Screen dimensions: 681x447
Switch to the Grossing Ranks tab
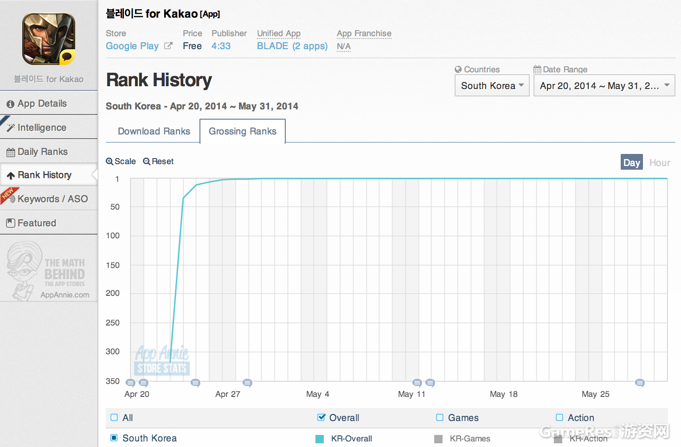coord(243,131)
